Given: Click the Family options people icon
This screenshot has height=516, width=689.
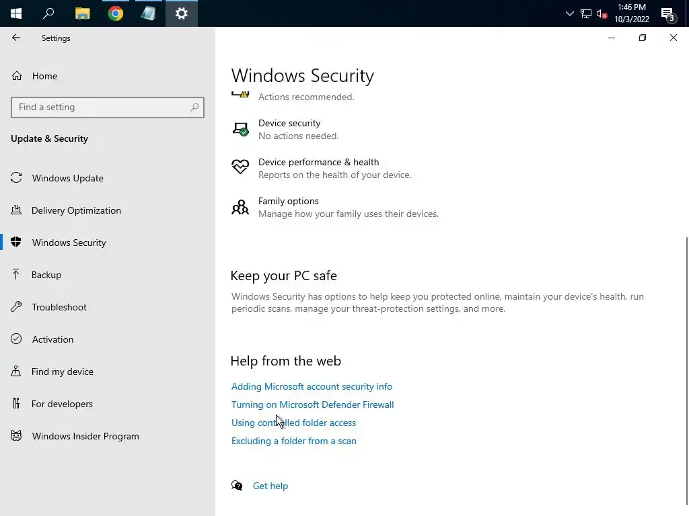Looking at the screenshot, I should tap(240, 207).
